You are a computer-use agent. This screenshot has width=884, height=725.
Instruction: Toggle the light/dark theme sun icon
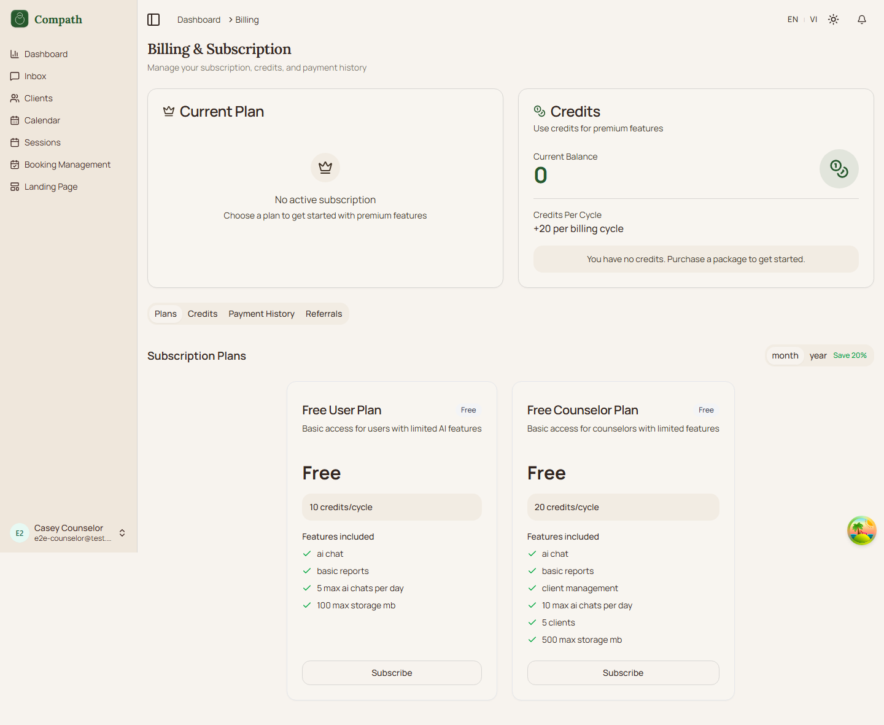[833, 20]
